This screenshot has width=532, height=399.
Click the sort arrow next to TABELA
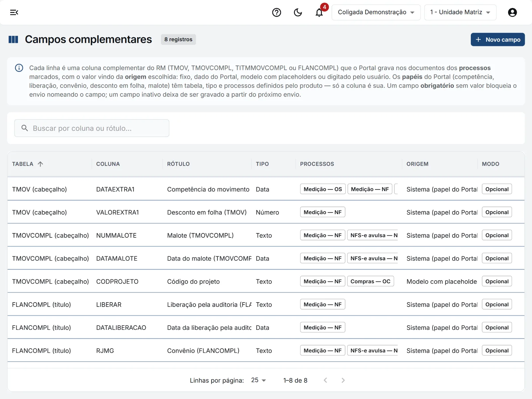click(40, 164)
